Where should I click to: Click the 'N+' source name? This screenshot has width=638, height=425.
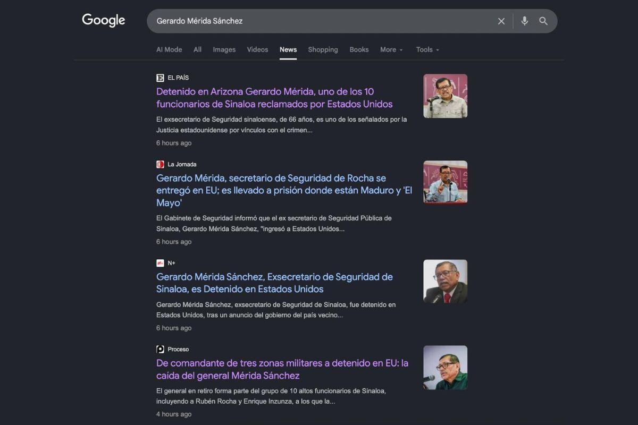tap(171, 263)
